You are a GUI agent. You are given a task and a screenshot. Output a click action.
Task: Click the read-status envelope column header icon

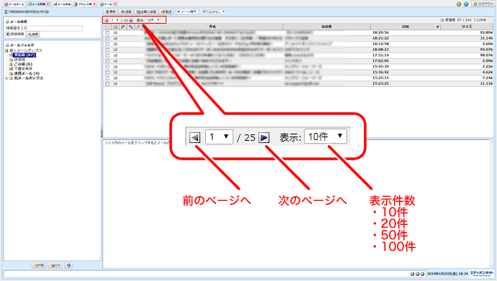coord(115,27)
